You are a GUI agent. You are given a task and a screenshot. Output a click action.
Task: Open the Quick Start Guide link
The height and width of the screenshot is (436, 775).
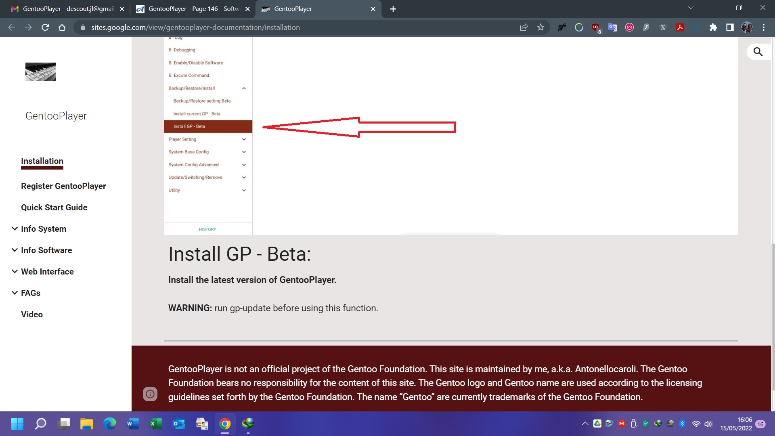coord(54,208)
